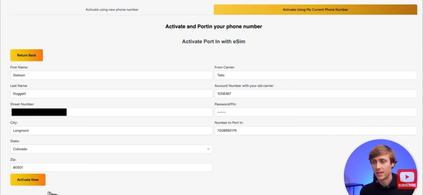Image resolution: width=423 pixels, height=195 pixels.
Task: Switch to Activate using new phone number tab
Action: tap(112, 10)
